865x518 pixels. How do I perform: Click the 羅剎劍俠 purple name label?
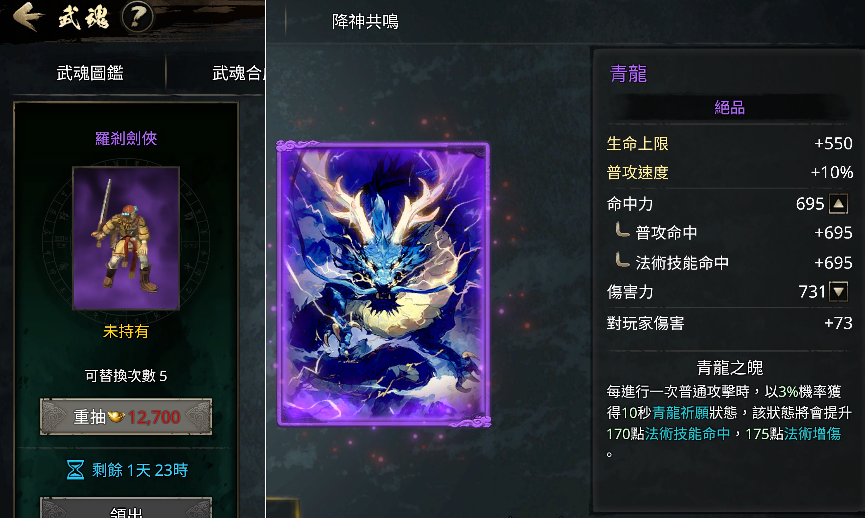(126, 139)
